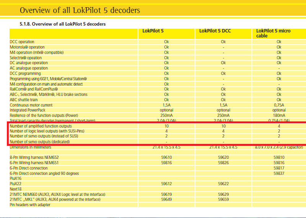This screenshot has width=306, height=218.
Task: Select 'Number of servo outputs (instead of SUSI)'
Action: [44, 136]
